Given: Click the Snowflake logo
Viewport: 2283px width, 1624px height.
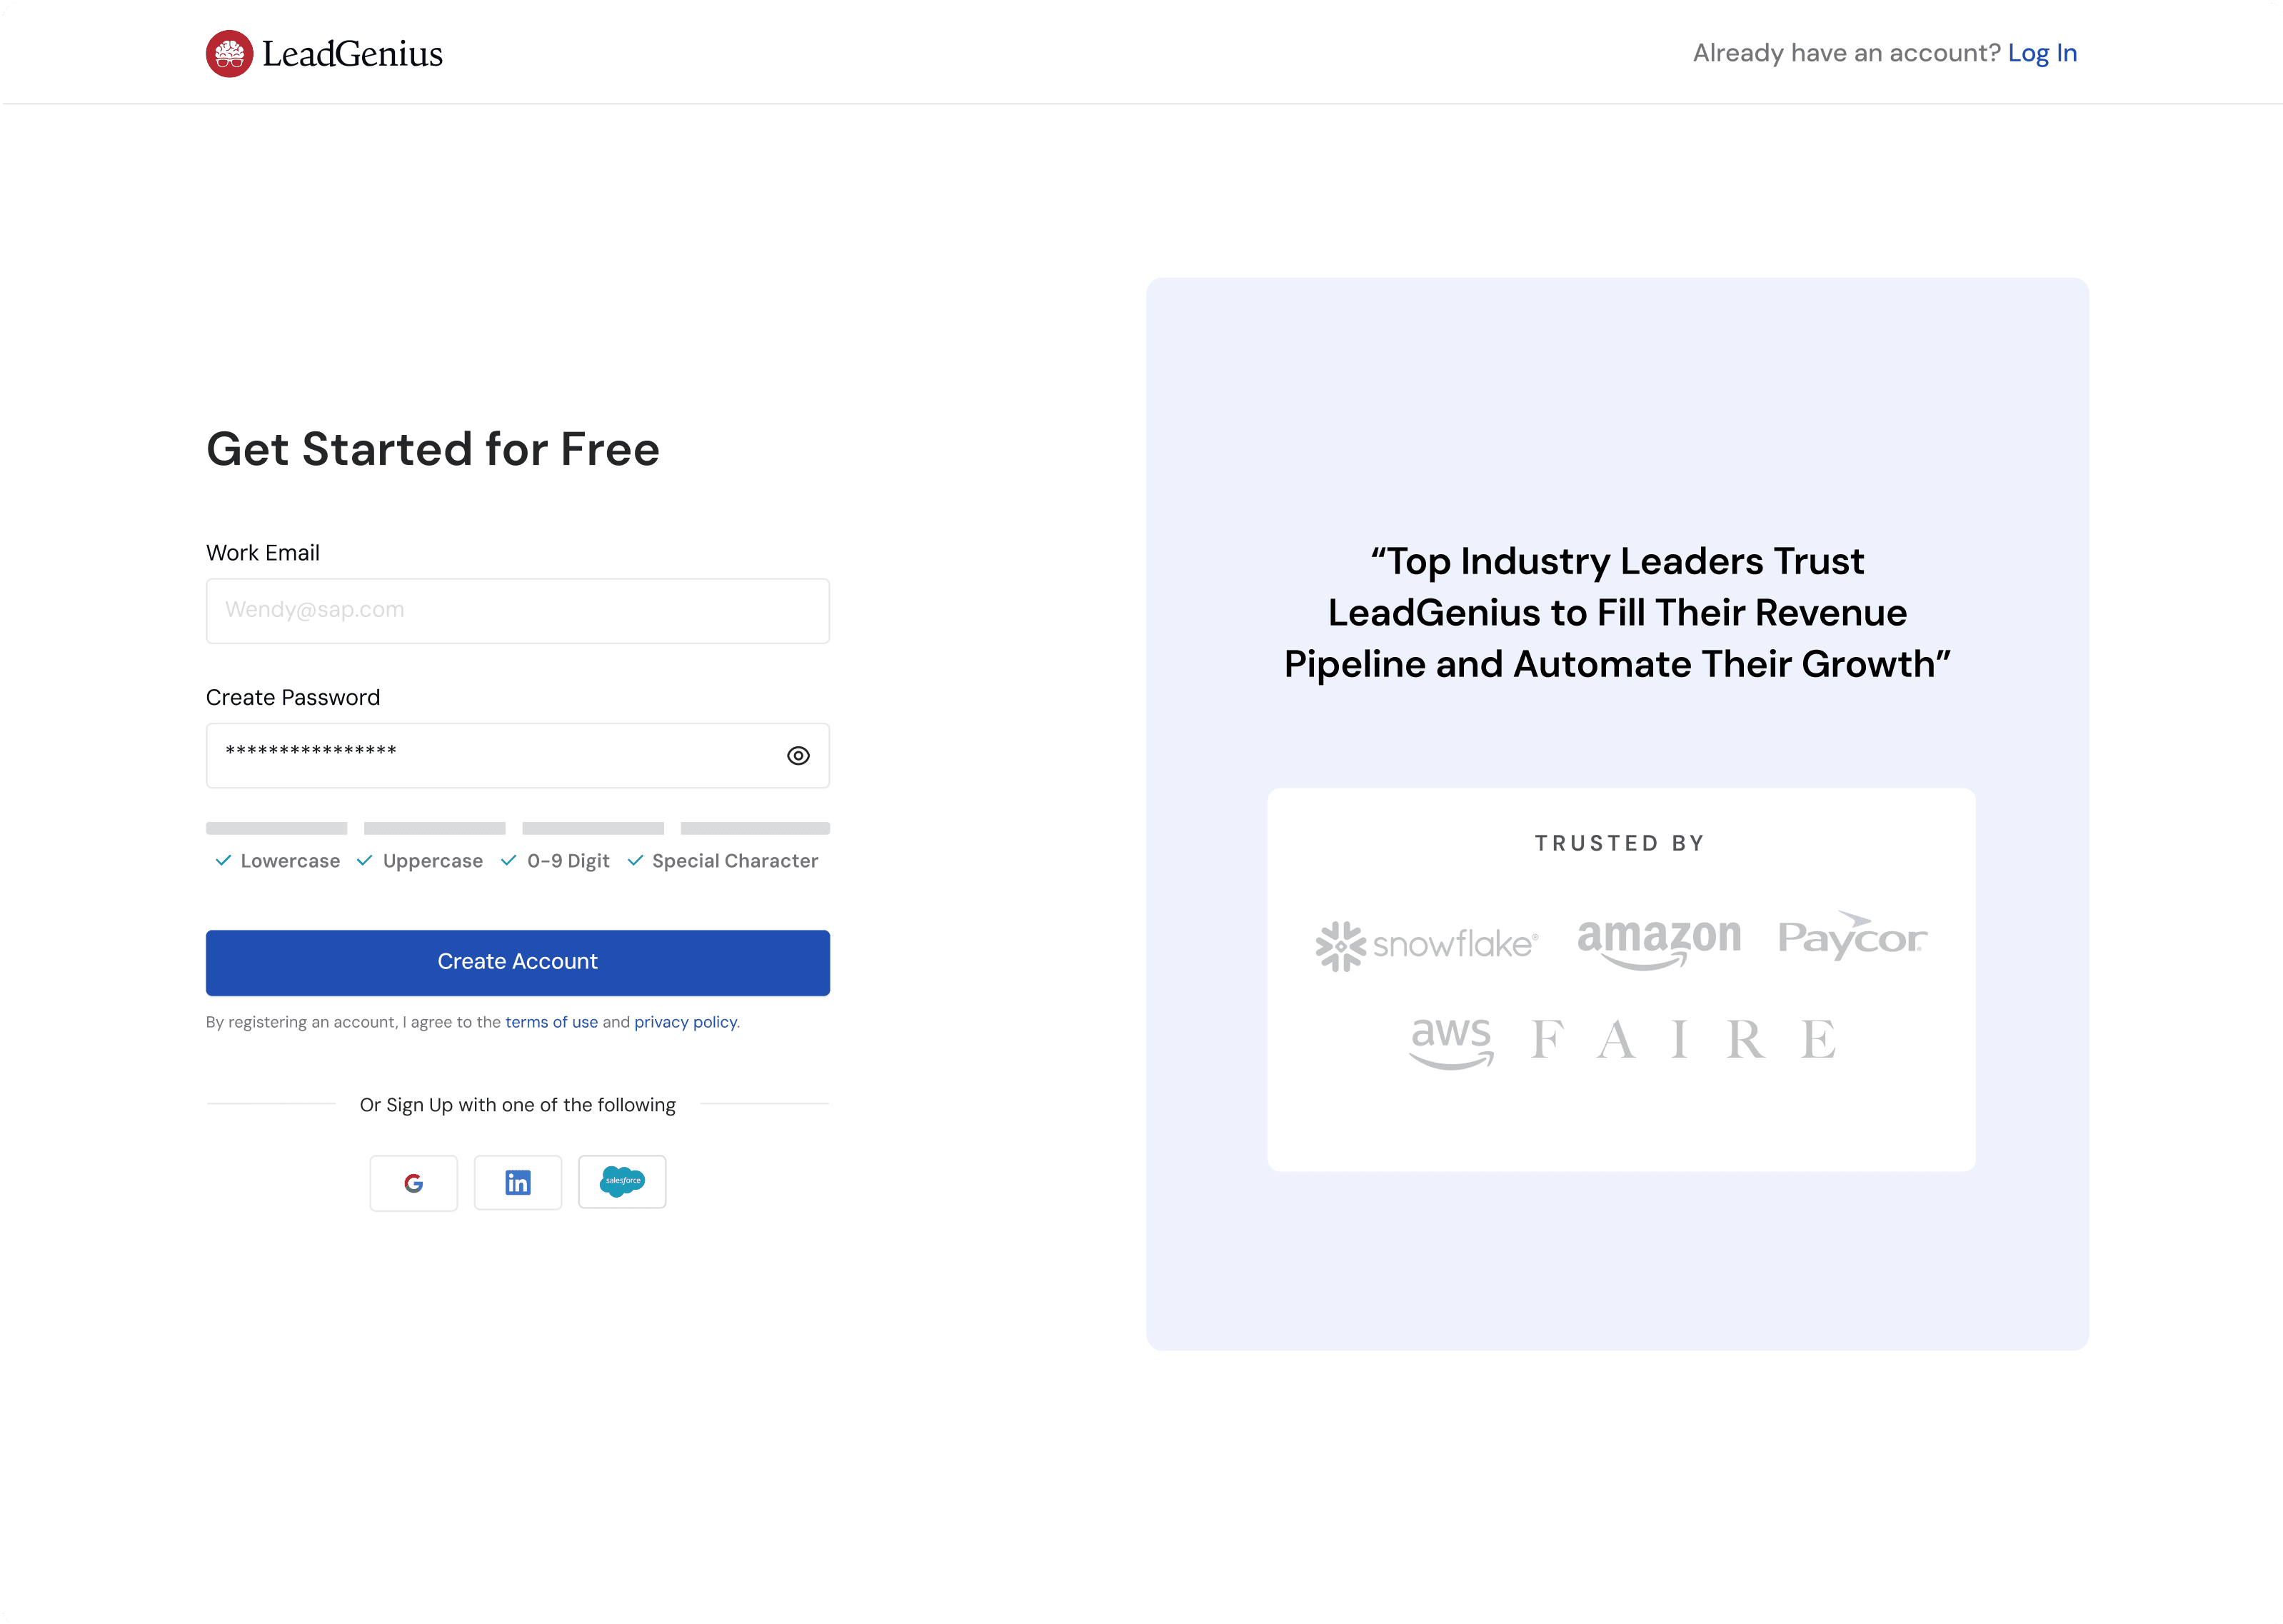Looking at the screenshot, I should click(1426, 945).
